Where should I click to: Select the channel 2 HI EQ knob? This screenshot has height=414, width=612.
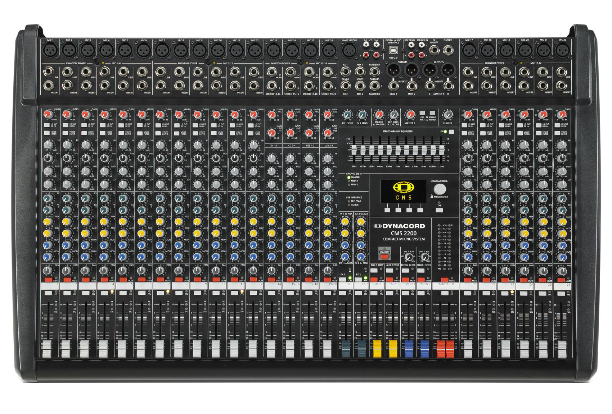67,145
